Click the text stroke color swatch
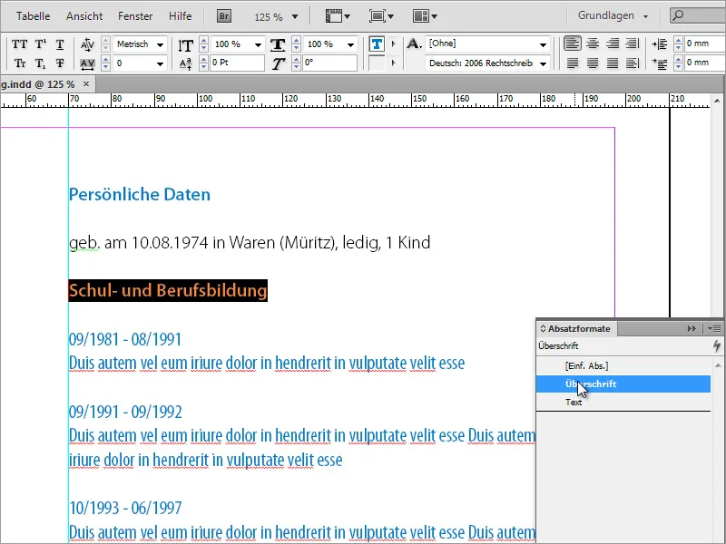The width and height of the screenshot is (726, 544). tap(377, 63)
